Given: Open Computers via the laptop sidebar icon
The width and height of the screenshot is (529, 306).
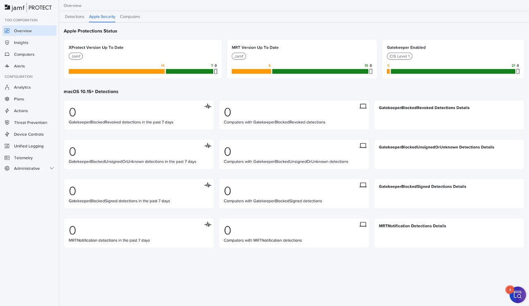Looking at the screenshot, I should coord(7,55).
